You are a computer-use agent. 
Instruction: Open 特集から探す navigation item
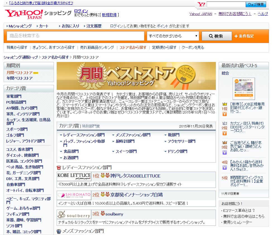click(17, 47)
